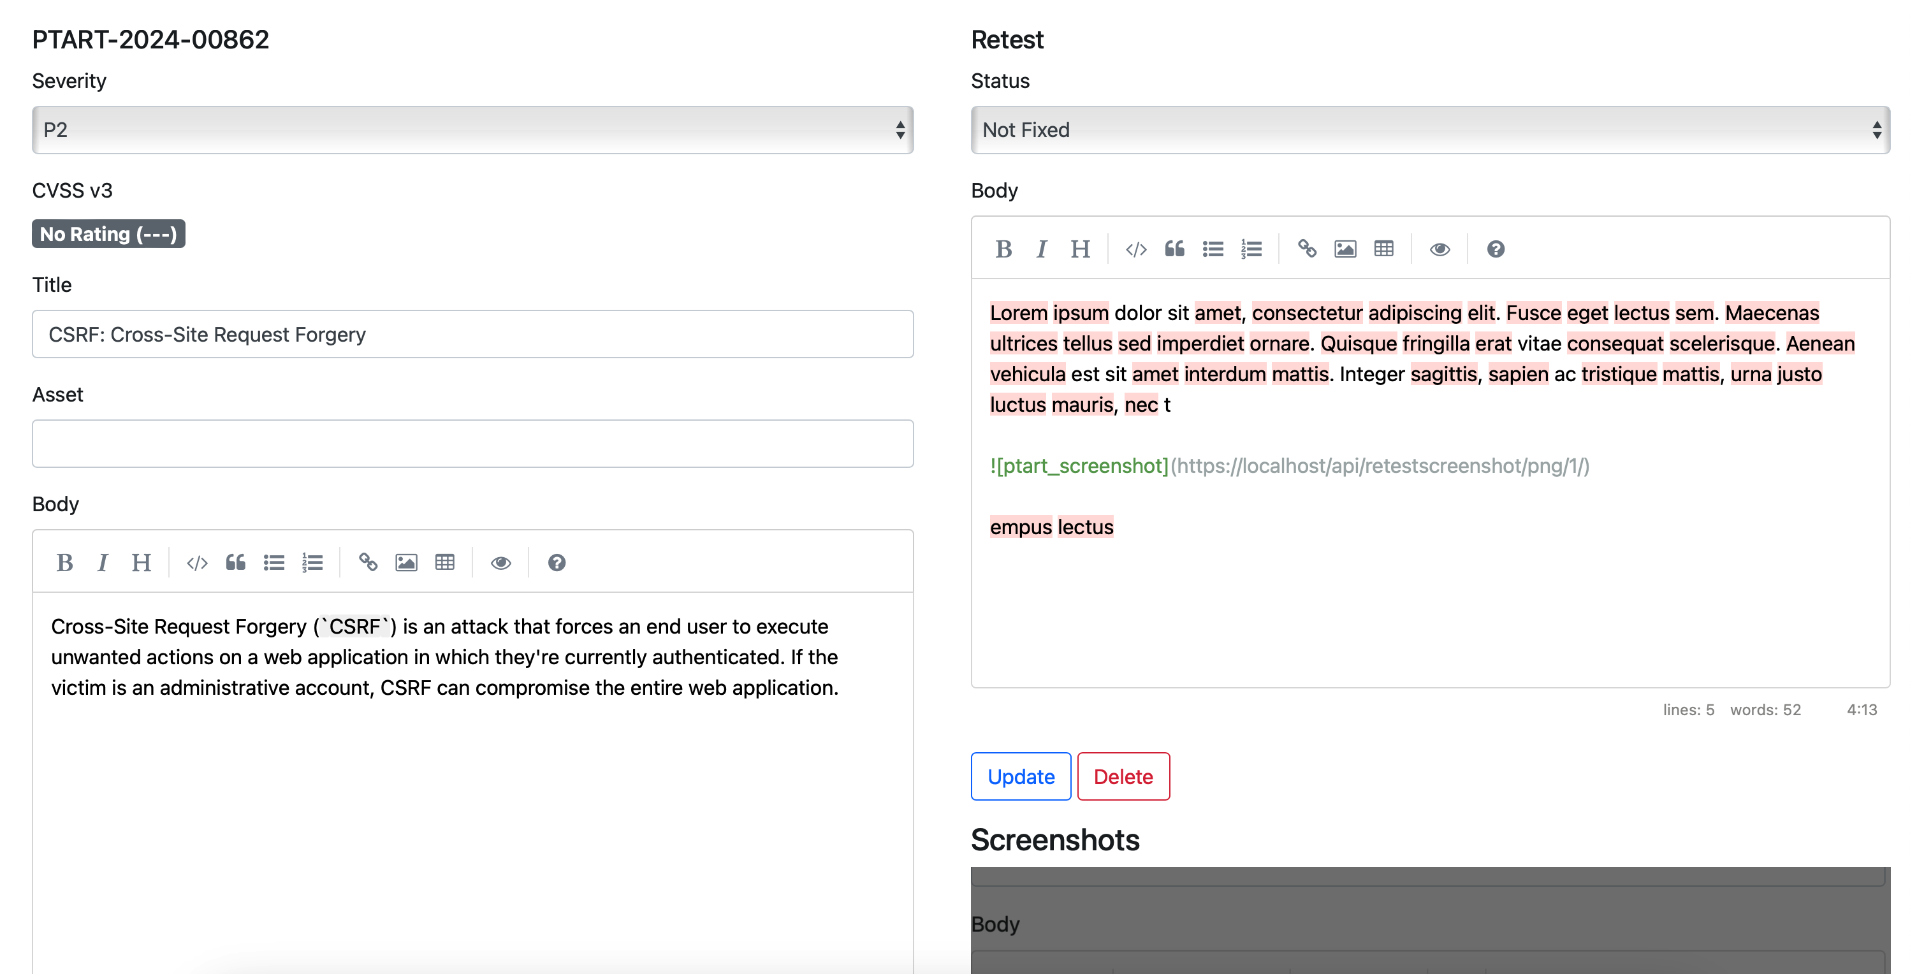This screenshot has width=1910, height=974.
Task: Toggle unordered list in Retest body editor
Action: (x=1213, y=249)
